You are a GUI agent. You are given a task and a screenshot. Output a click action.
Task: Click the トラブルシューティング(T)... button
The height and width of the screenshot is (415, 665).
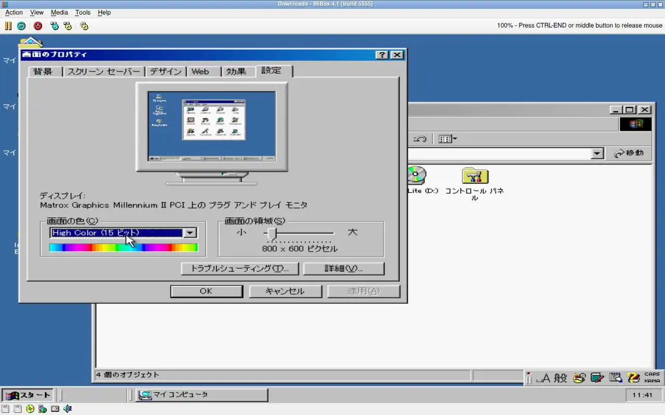tap(240, 269)
